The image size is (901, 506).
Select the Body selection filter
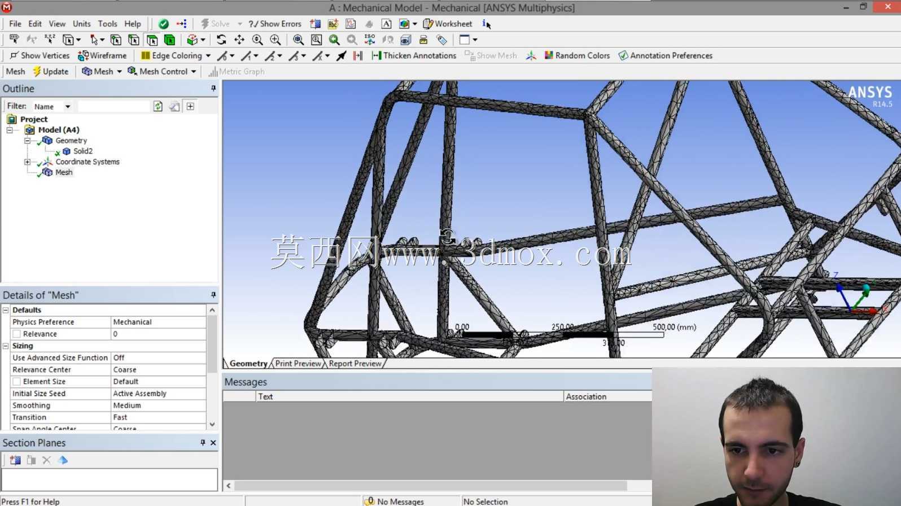tap(169, 40)
